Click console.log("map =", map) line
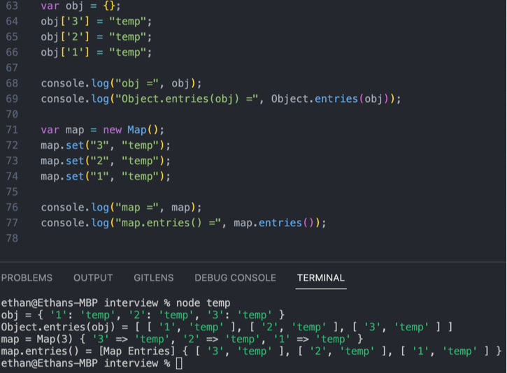The height and width of the screenshot is (373, 507). pos(121,207)
